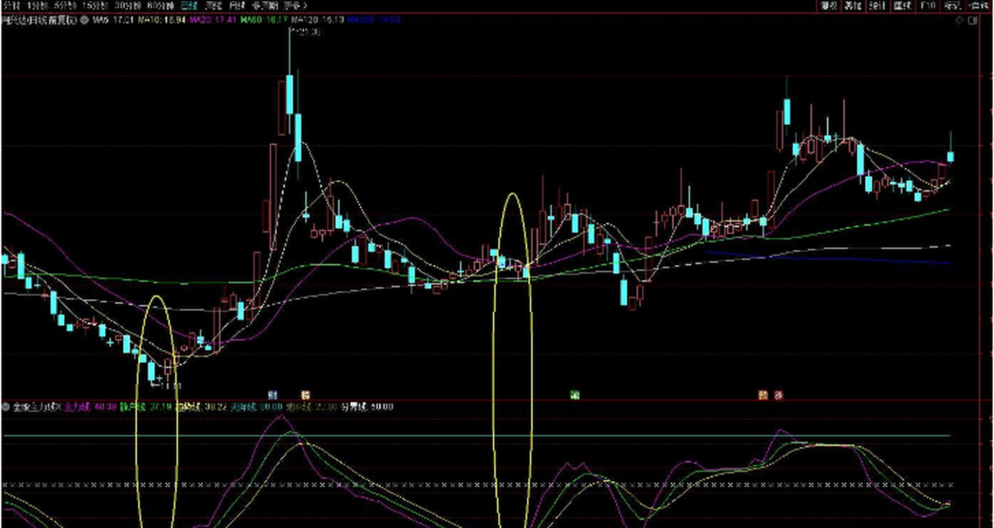Screen dimensions: 994x528
Task: Open the orange marker of the right-hand pair
Action: point(763,395)
